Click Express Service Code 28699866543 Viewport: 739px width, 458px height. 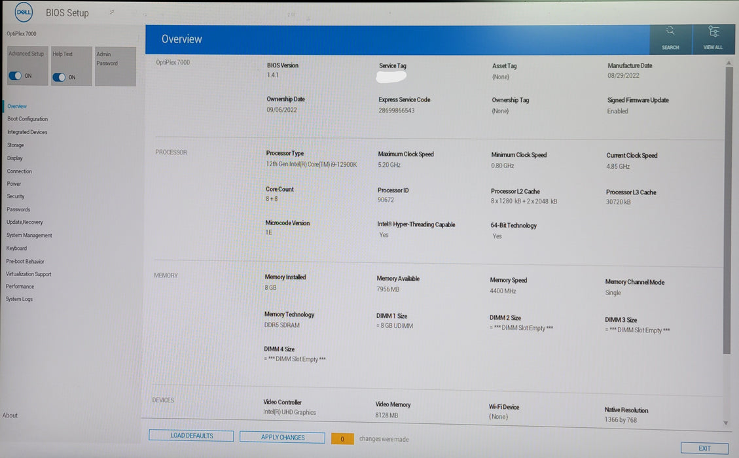[397, 111]
